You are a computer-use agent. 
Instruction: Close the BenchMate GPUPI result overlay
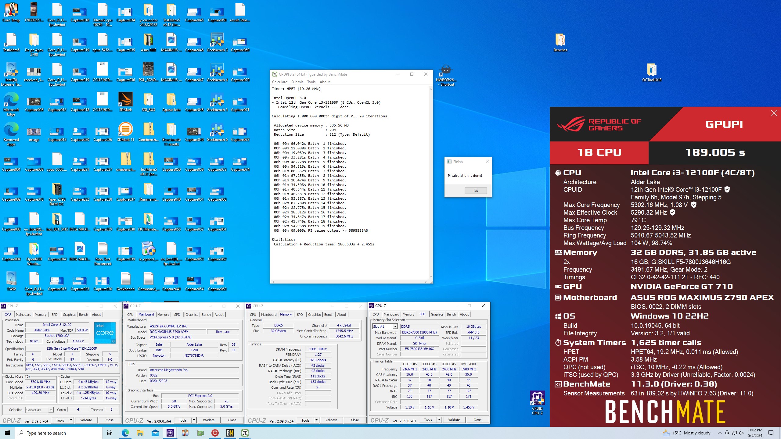774,113
